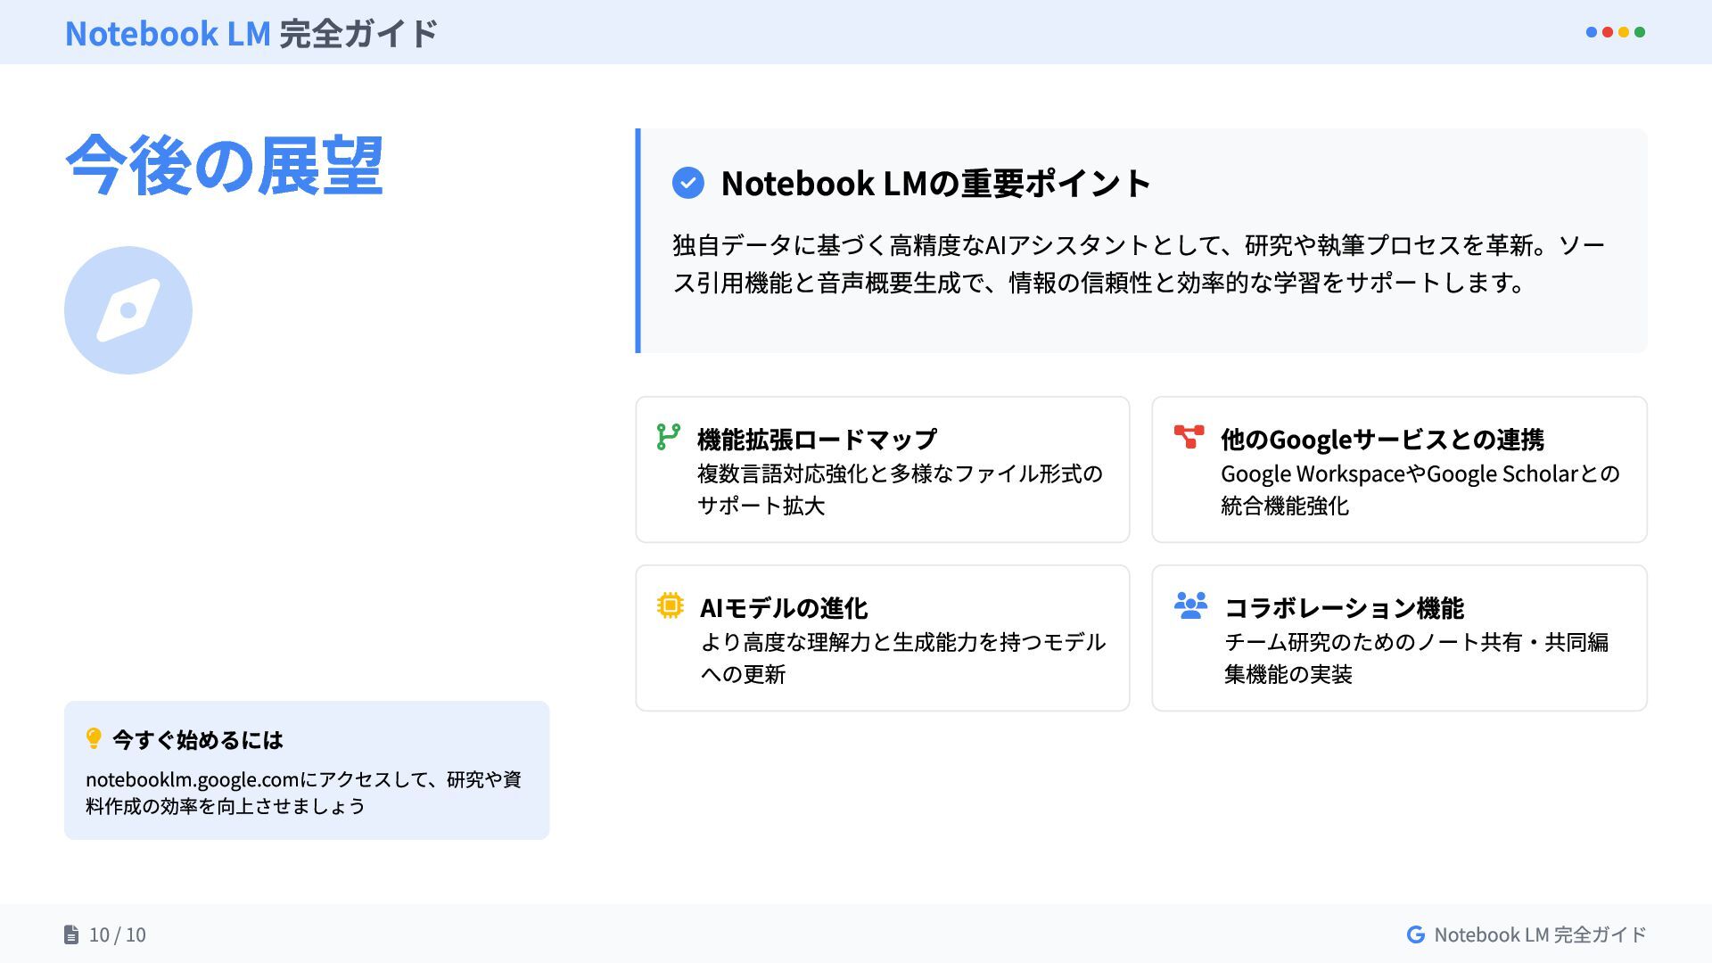Click the green branch roadmap icon
Screen dimensions: 1712x963
668,437
